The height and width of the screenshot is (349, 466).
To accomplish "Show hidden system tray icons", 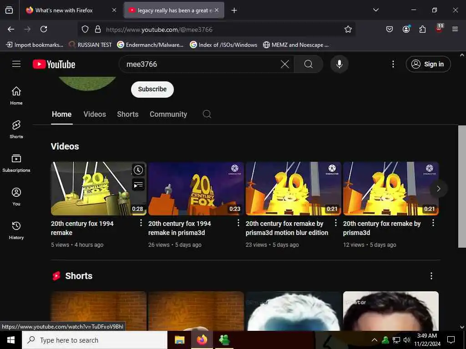I will click(x=375, y=340).
